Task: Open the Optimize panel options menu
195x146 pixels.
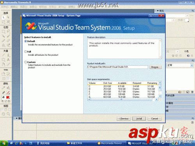Action: click(193, 11)
